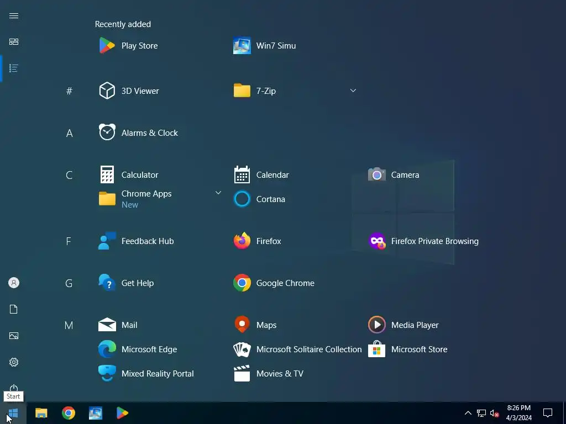Launch Cortana
Image resolution: width=566 pixels, height=424 pixels.
pyautogui.click(x=259, y=199)
